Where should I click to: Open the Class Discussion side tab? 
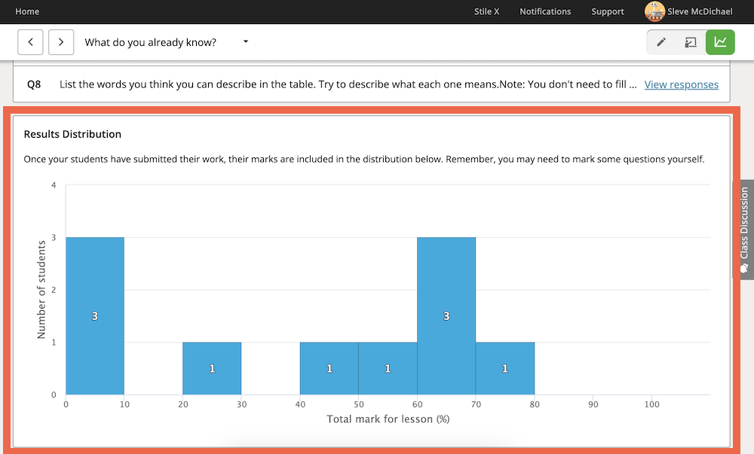point(743,230)
